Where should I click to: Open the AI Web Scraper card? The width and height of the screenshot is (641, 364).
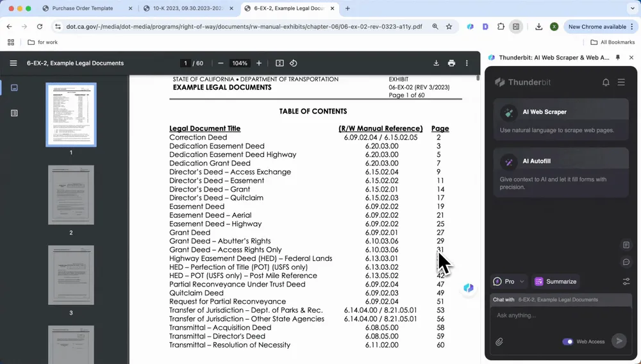click(x=560, y=120)
